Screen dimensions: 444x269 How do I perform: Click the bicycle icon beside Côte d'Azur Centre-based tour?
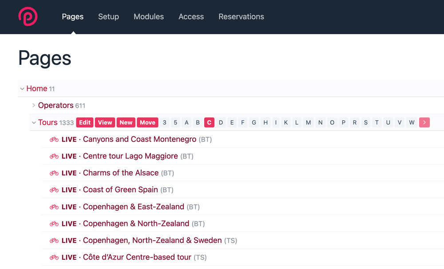coord(54,257)
